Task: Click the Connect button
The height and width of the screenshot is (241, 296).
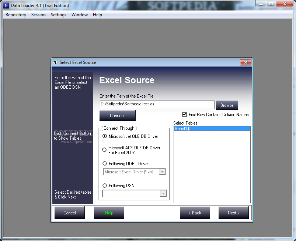Action: point(118,116)
